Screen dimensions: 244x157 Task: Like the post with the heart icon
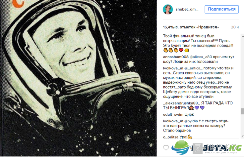[166, 147]
